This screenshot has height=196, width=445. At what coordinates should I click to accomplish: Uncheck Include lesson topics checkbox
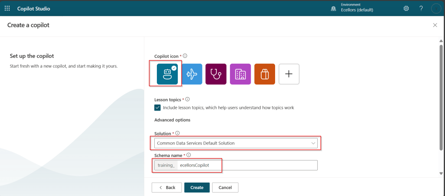coord(157,108)
